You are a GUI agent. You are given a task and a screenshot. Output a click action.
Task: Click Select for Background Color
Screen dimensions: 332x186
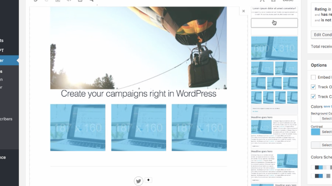pos(326,119)
